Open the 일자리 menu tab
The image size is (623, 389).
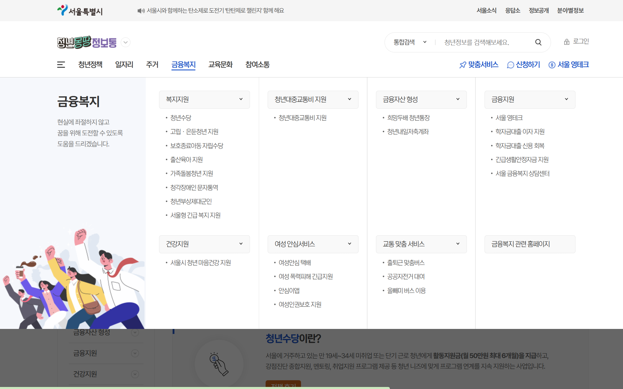(124, 64)
